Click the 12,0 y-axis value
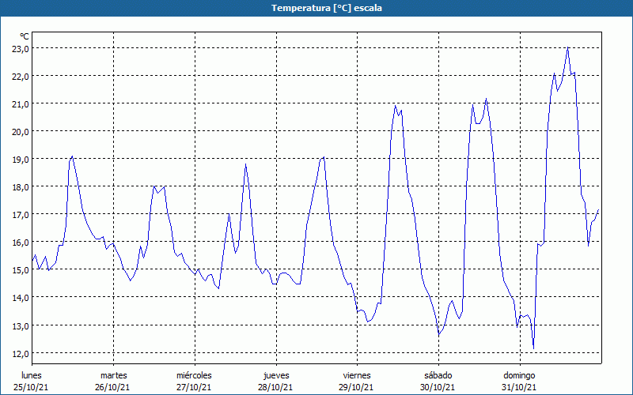Screen dimensions: 633x395 click(x=21, y=353)
